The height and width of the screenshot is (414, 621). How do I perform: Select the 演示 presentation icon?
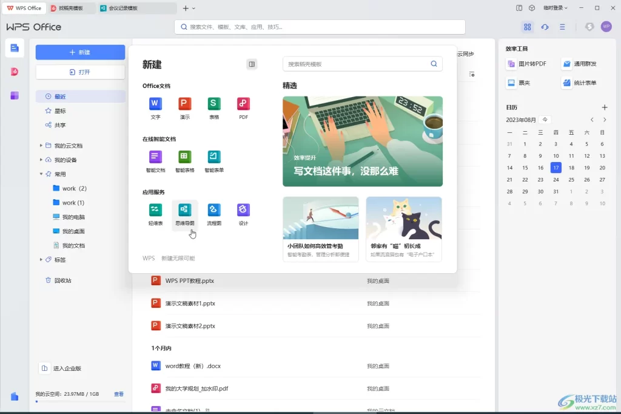pos(184,104)
